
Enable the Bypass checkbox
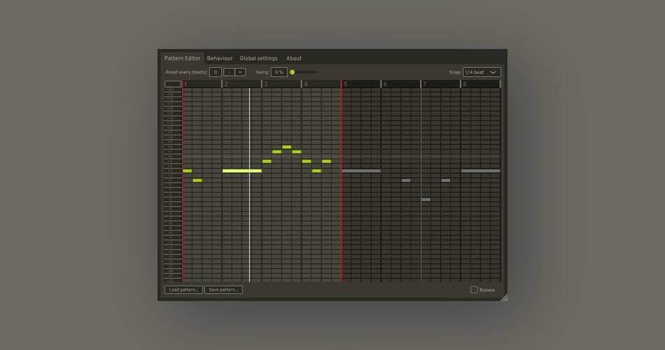click(474, 290)
